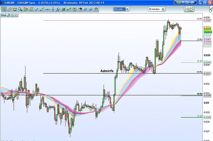The width and height of the screenshot is (213, 141).
Task: Click the W R1 line label
Action: point(200,19)
